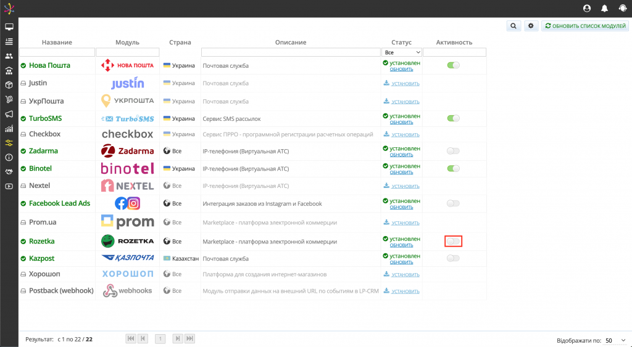Open the monitor dashboard sidebar icon
The height and width of the screenshot is (347, 632).
[x=9, y=27]
